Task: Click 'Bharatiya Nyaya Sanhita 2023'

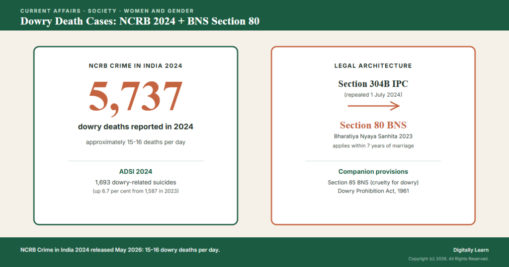Action: pyautogui.click(x=373, y=136)
